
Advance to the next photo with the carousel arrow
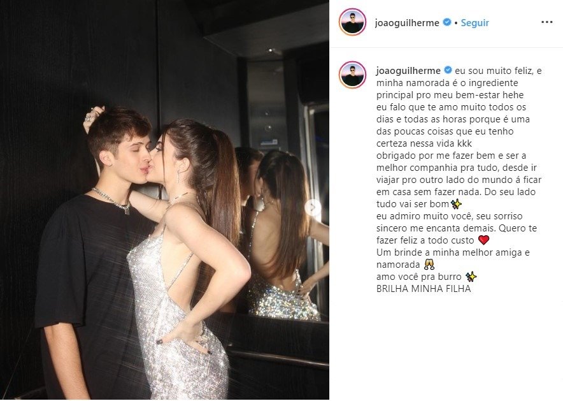pos(313,207)
